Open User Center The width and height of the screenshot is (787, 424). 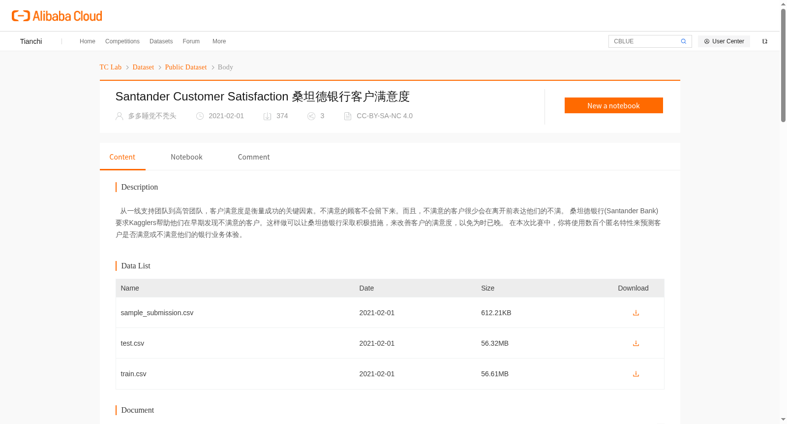coord(724,41)
